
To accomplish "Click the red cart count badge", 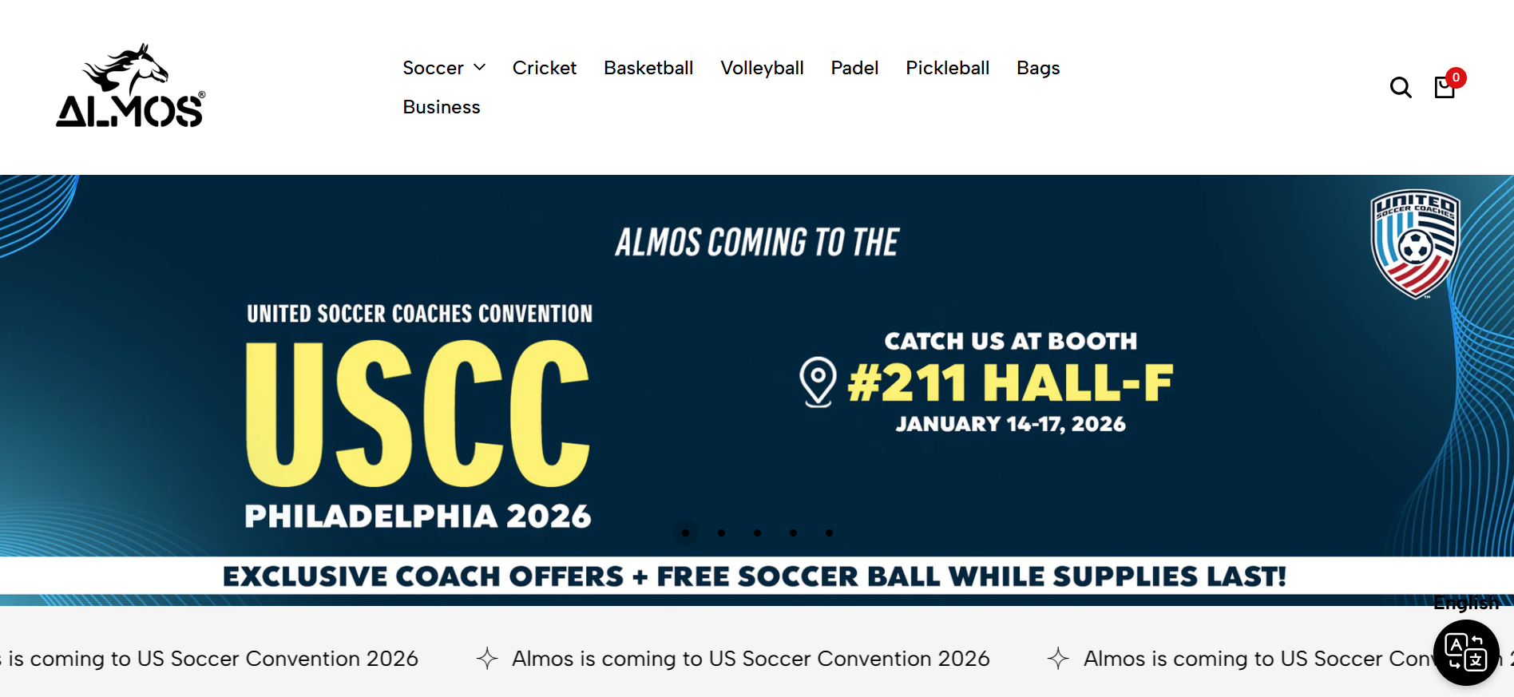I will (1456, 77).
